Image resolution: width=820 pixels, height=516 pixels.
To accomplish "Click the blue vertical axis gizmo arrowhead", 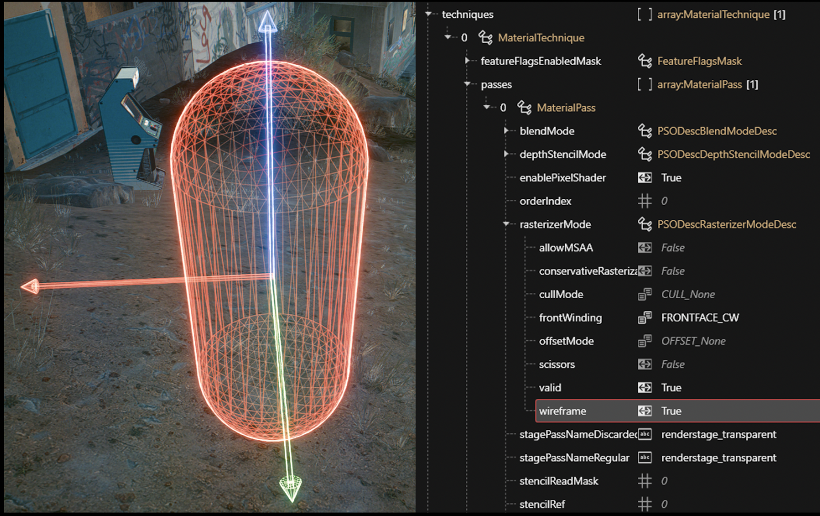I will tap(267, 22).
